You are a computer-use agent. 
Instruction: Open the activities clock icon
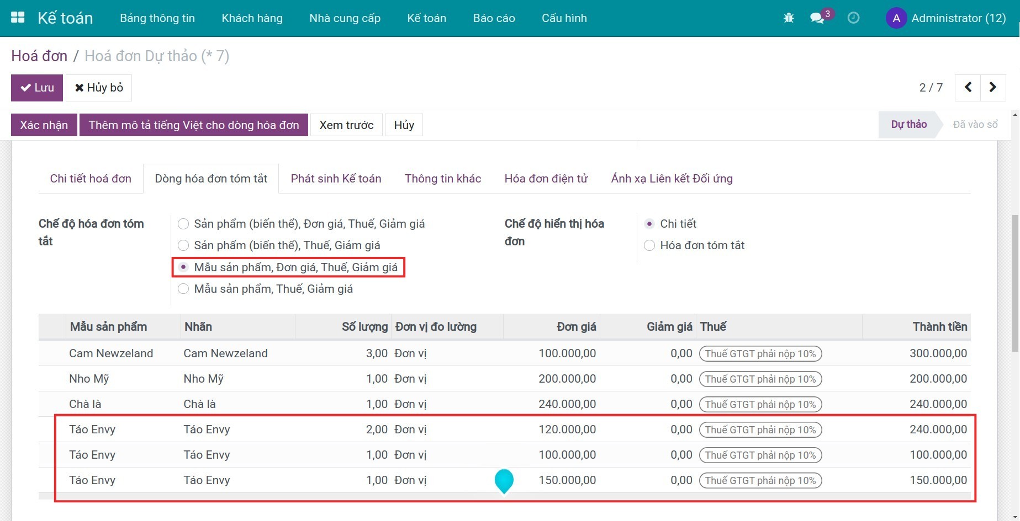tap(853, 18)
